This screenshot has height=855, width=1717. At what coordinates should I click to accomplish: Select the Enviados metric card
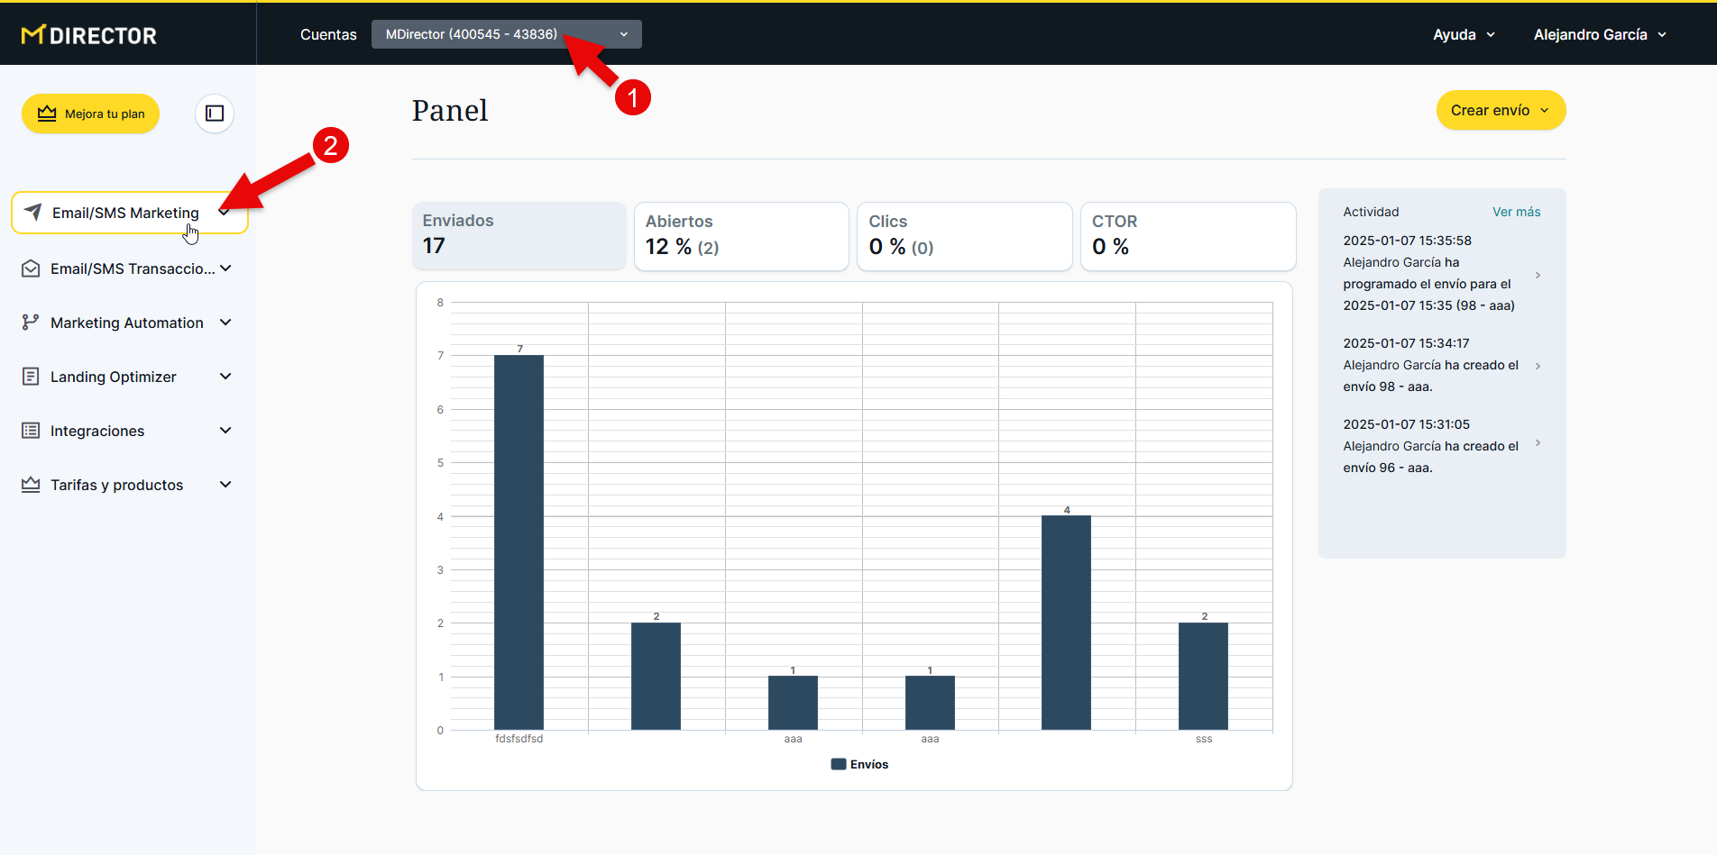(519, 234)
